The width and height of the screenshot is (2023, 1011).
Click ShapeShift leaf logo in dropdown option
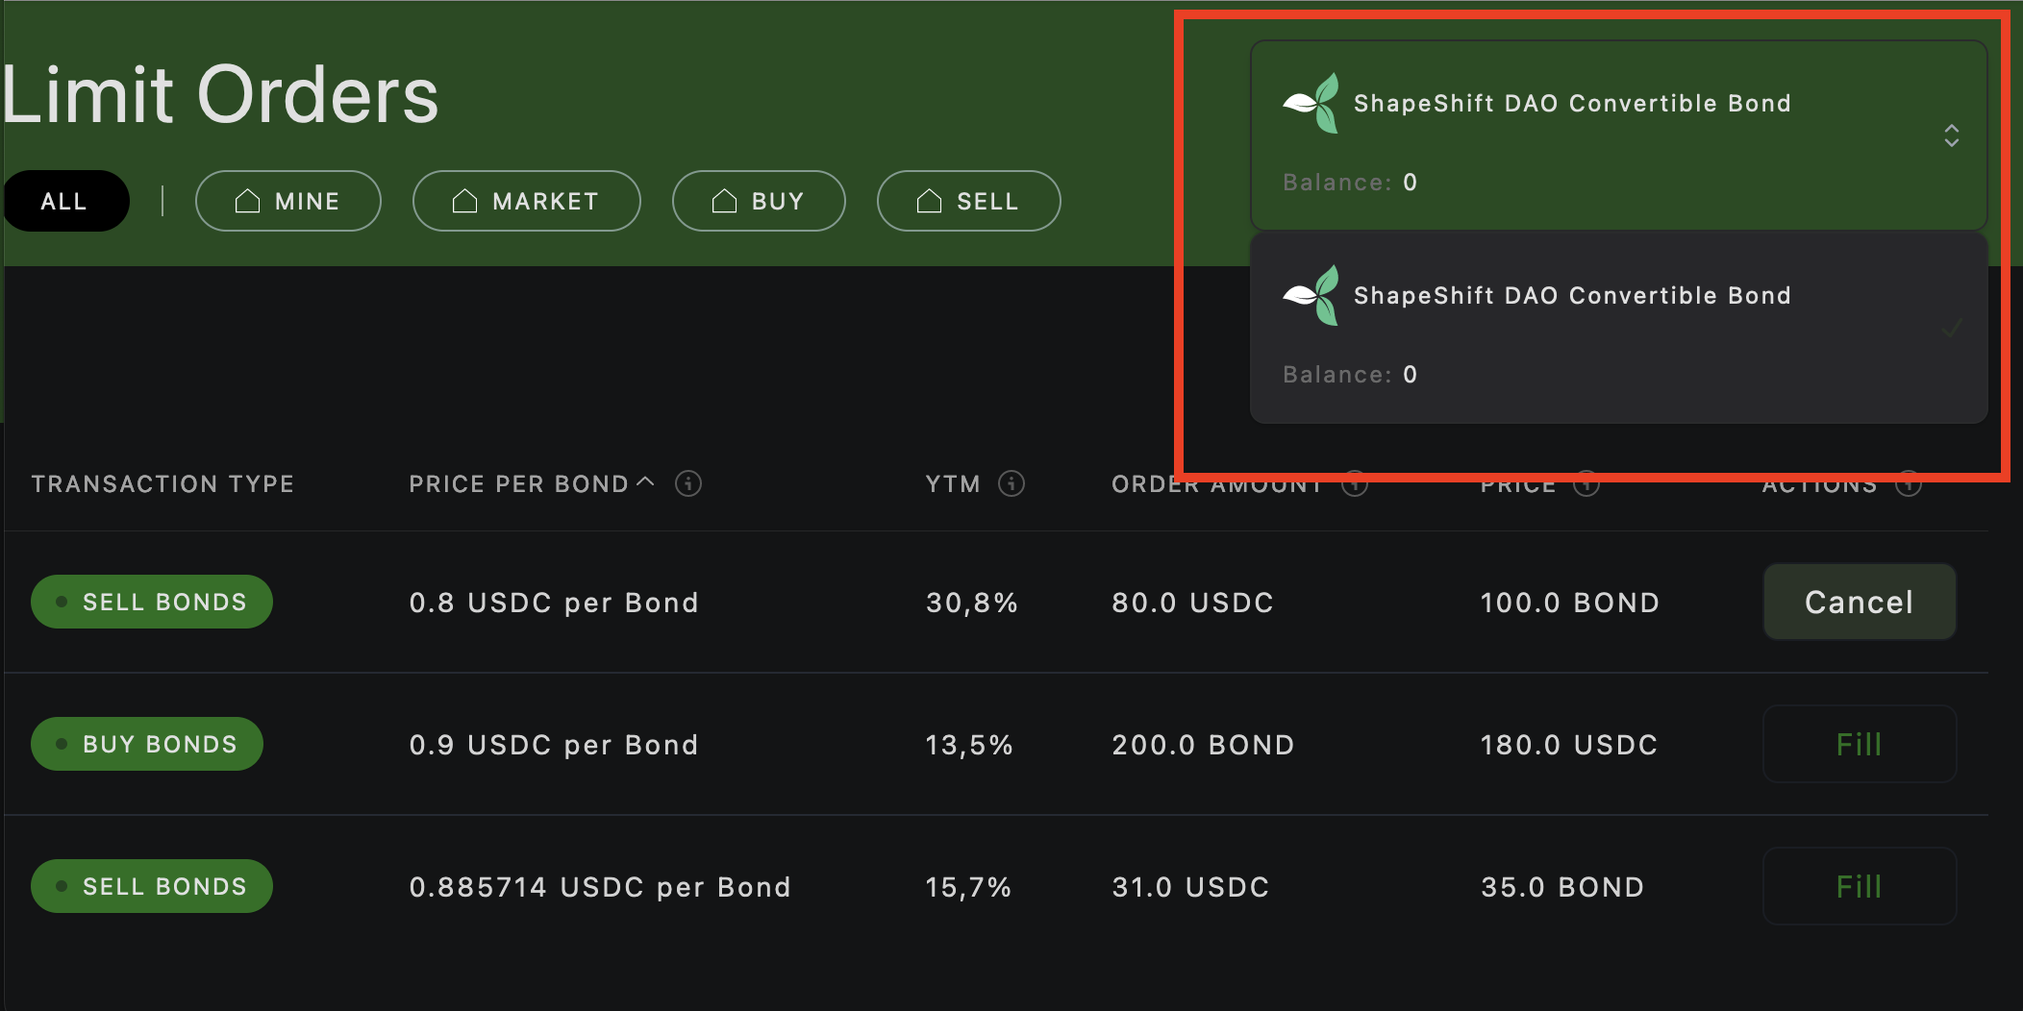coord(1311,295)
